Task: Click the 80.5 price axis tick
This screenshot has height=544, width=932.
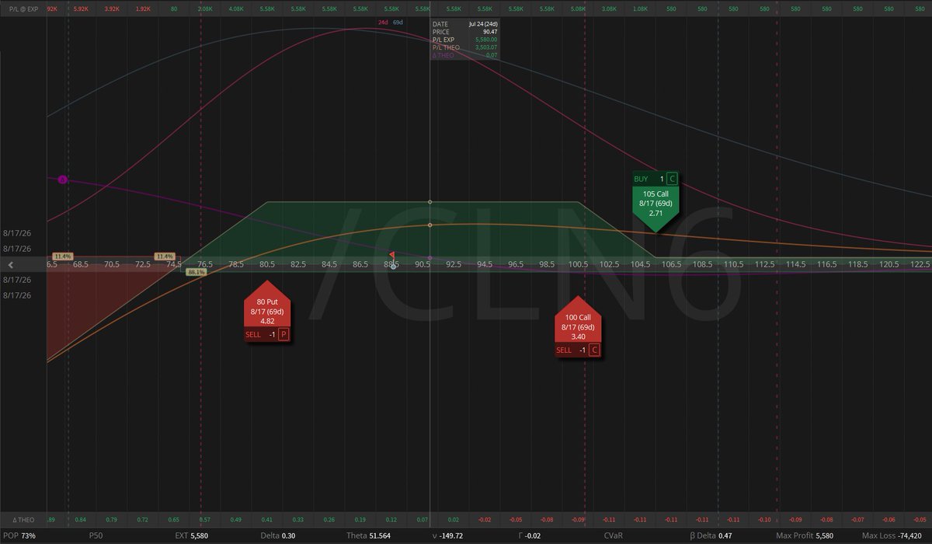Action: [x=267, y=265]
